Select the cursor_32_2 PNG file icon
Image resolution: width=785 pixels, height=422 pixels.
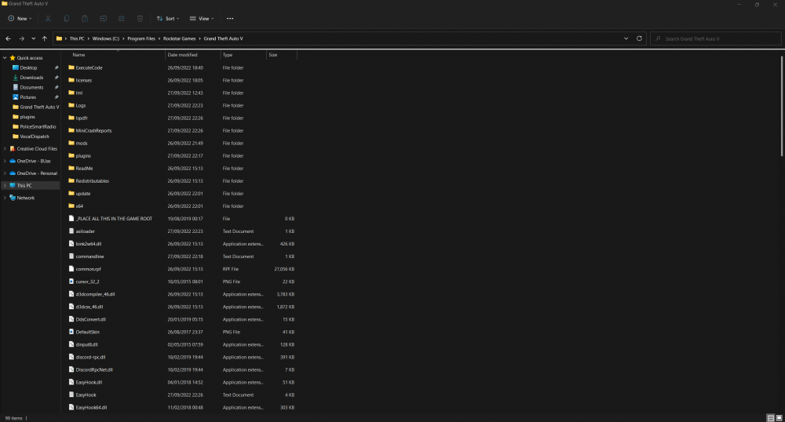(x=71, y=282)
